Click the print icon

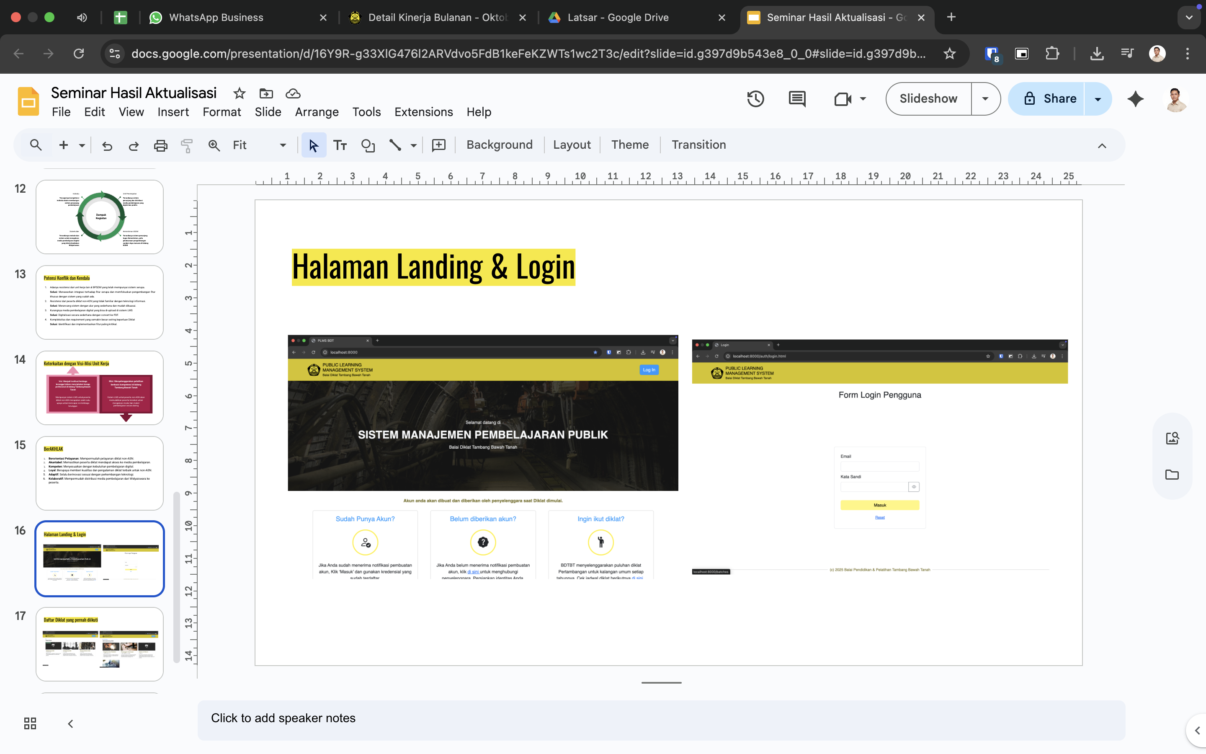coord(160,145)
